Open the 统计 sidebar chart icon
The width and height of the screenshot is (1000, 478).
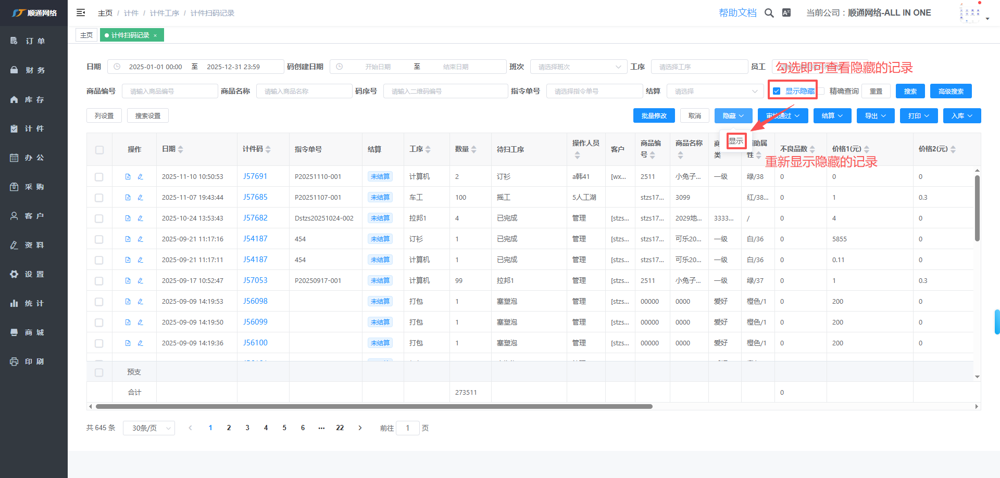coord(14,303)
